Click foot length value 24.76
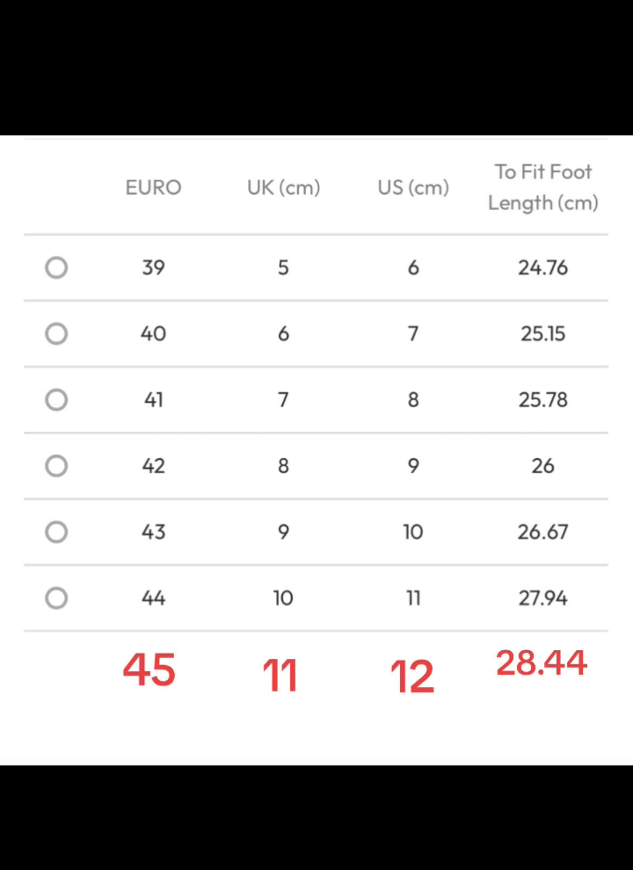 point(543,268)
